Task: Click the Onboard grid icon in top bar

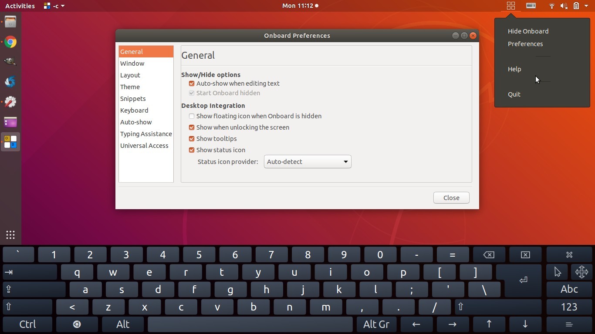Action: tap(511, 6)
